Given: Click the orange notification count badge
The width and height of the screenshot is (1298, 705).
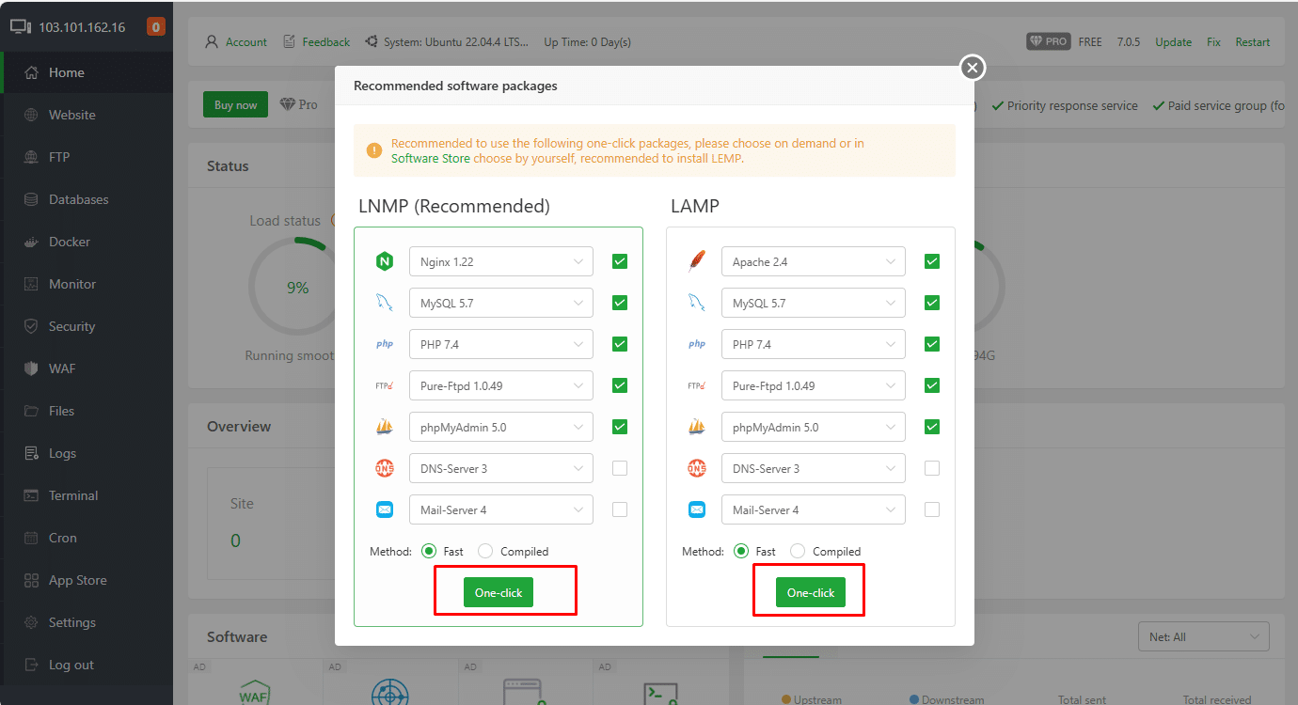Looking at the screenshot, I should 156,26.
